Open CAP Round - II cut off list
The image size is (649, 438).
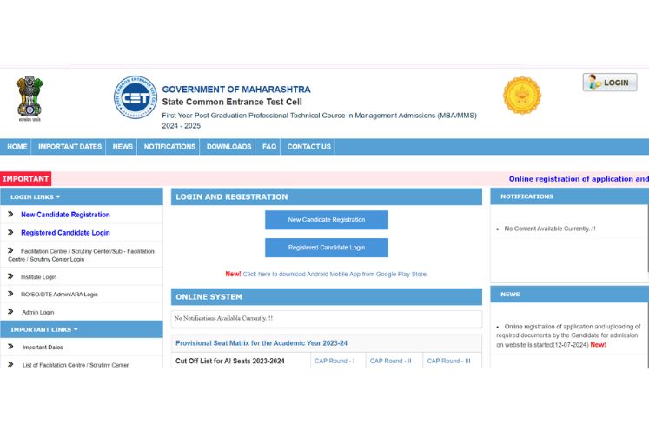[391, 361]
